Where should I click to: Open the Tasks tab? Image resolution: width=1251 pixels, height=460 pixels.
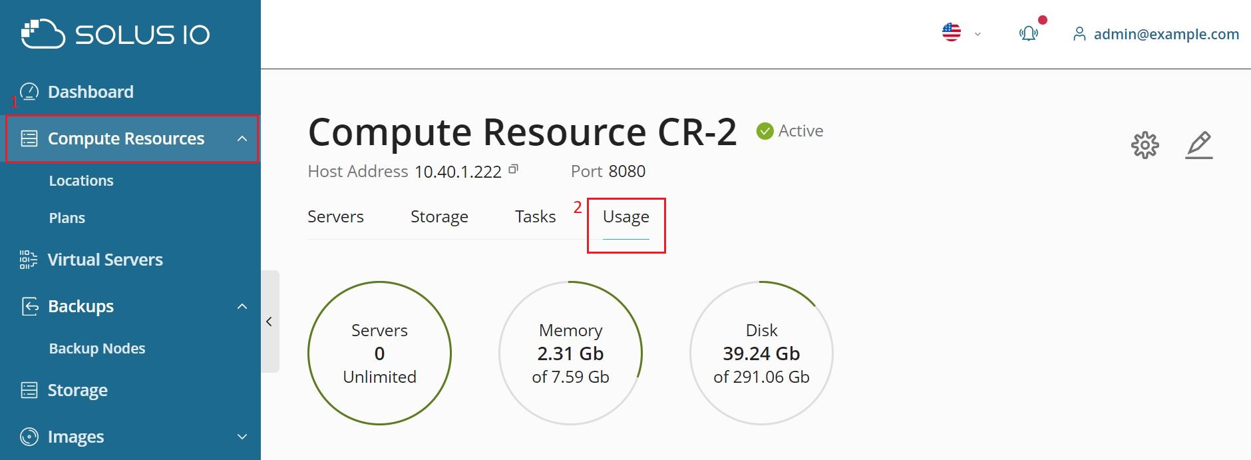[535, 217]
